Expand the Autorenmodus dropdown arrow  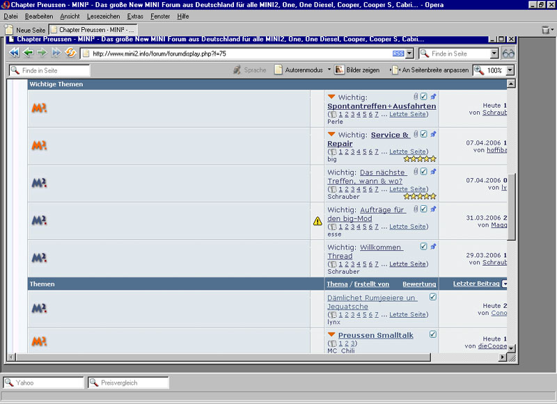[x=329, y=70]
